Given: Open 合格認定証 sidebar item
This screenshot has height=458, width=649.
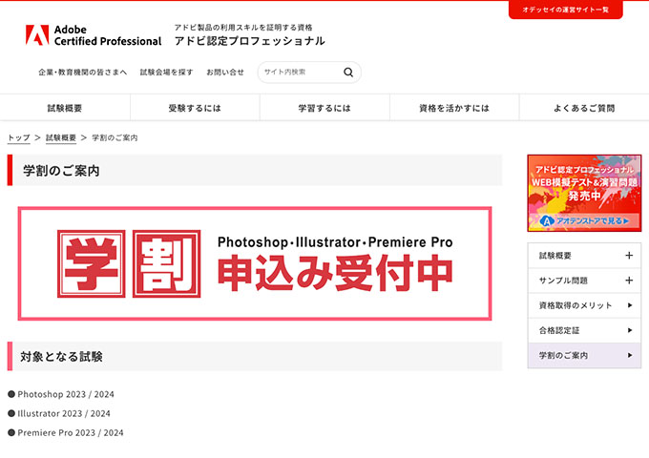Looking at the screenshot, I should point(584,330).
